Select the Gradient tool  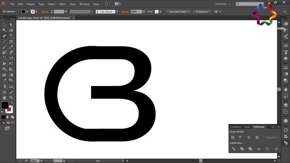click(x=11, y=75)
